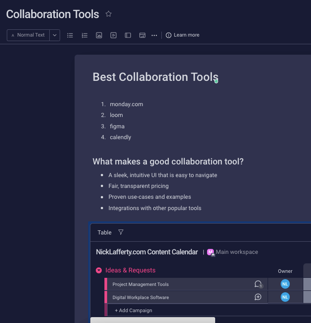311x323 pixels.
Task: Click the horizontal scrollbar under the table
Action: 153,320
